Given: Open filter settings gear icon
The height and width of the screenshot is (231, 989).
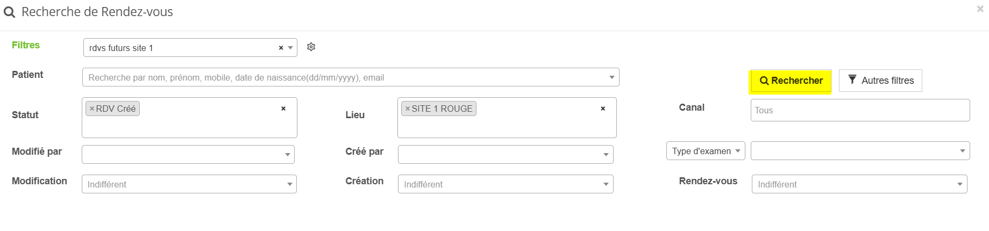Looking at the screenshot, I should [x=311, y=47].
